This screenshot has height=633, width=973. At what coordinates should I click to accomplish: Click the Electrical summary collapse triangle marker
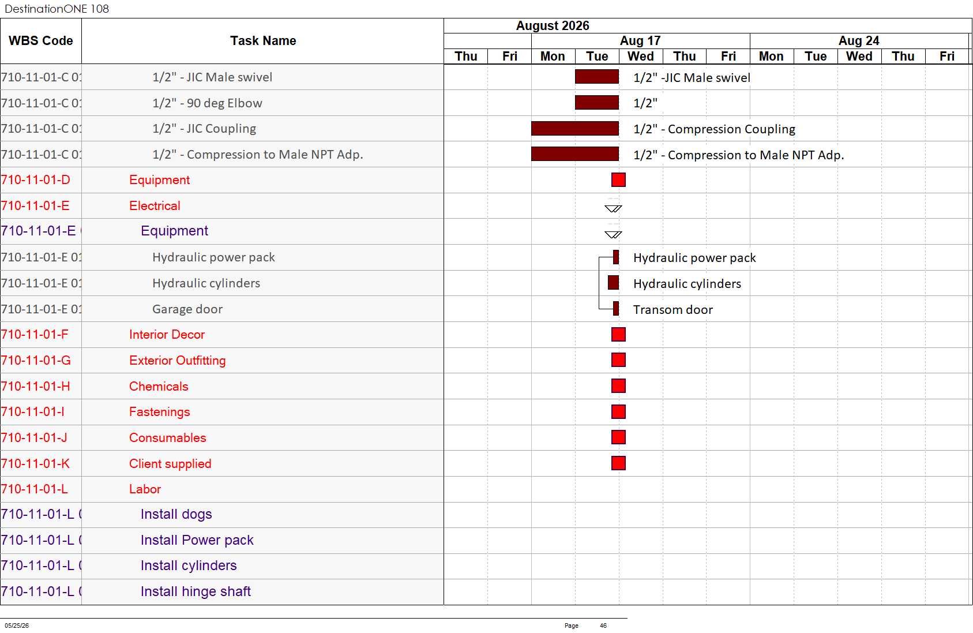coord(613,208)
